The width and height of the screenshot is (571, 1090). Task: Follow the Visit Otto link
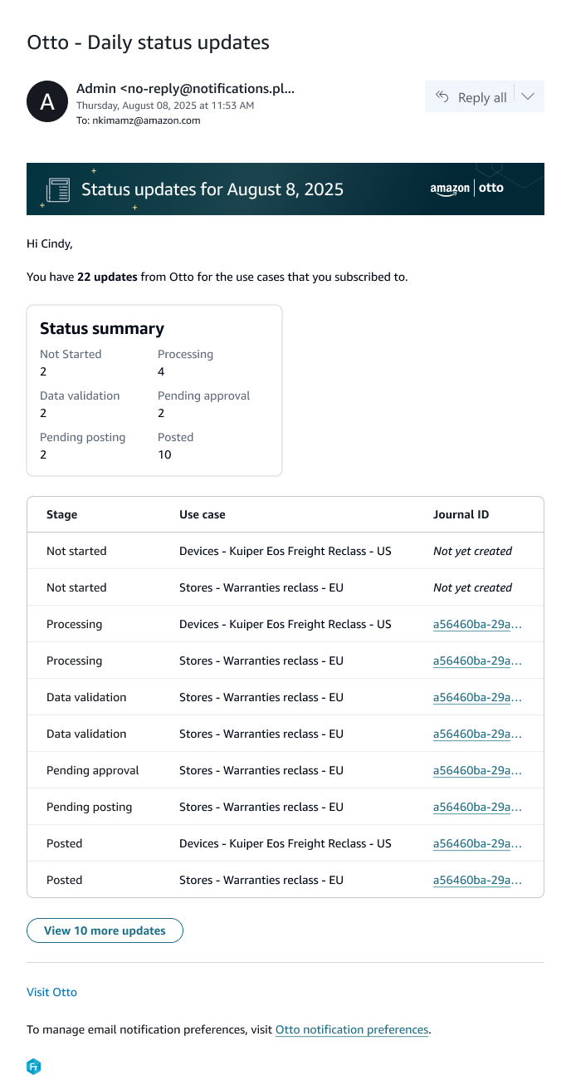51,992
